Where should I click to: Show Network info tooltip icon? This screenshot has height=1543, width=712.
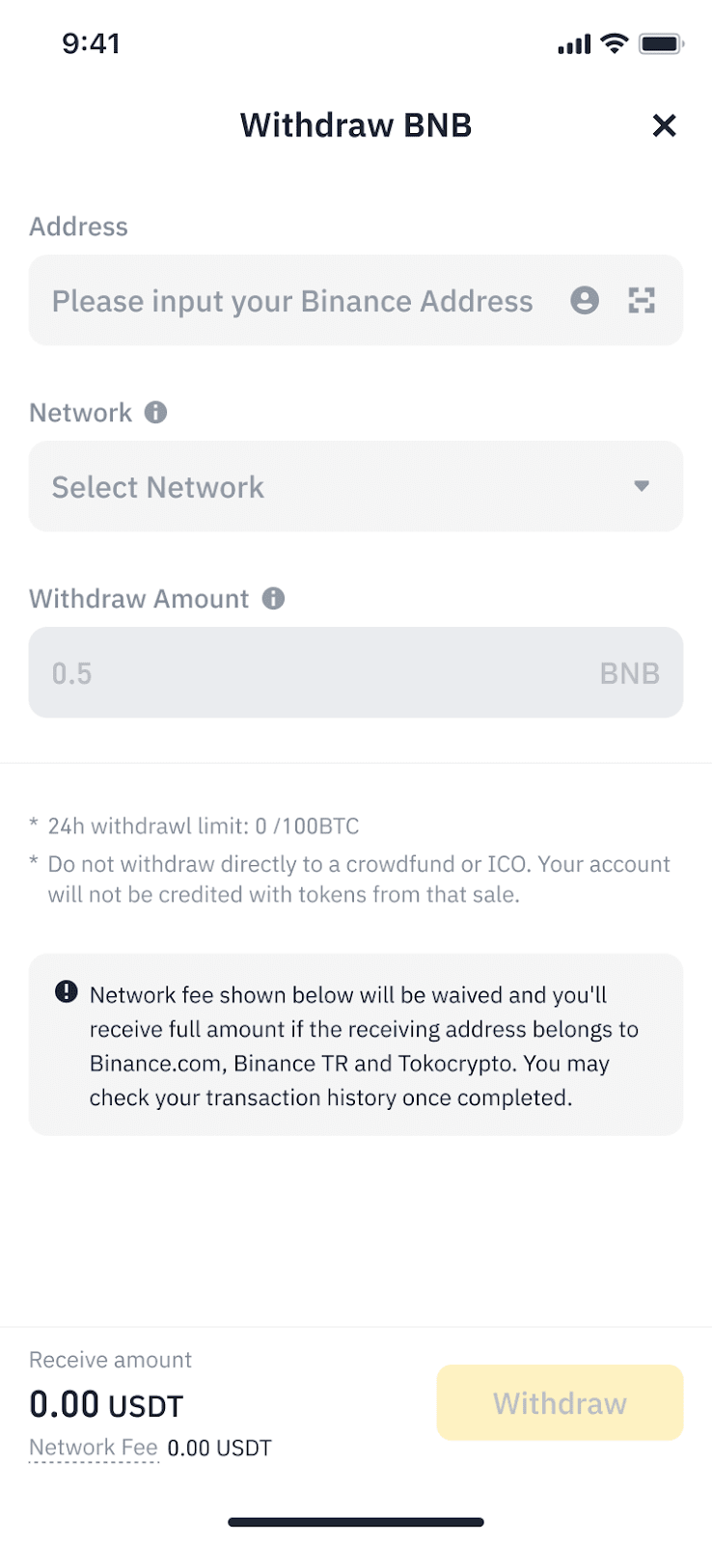click(155, 413)
